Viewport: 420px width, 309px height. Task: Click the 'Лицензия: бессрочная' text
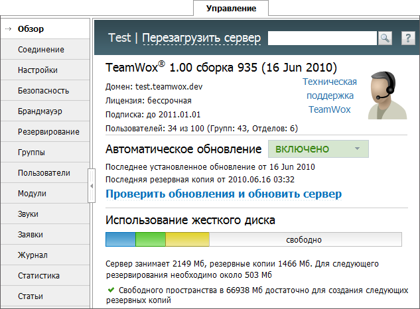(x=149, y=101)
